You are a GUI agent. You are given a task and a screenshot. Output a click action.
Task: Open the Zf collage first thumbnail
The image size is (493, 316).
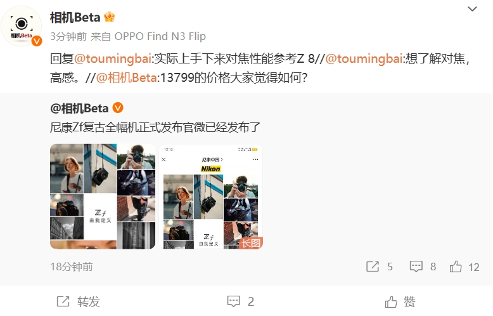103,197
